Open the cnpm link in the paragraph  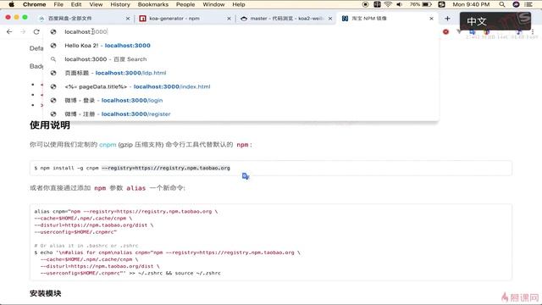[x=108, y=145]
